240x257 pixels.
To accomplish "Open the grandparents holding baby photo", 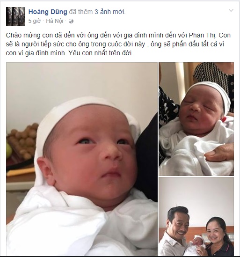I will click(x=196, y=217).
